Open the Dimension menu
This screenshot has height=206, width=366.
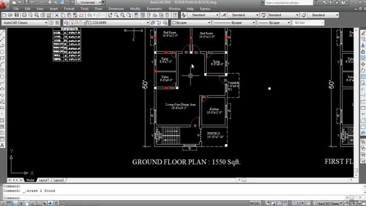(x=116, y=9)
